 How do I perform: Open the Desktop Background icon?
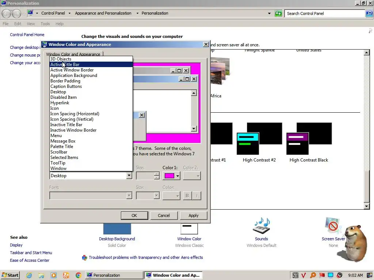tap(117, 229)
